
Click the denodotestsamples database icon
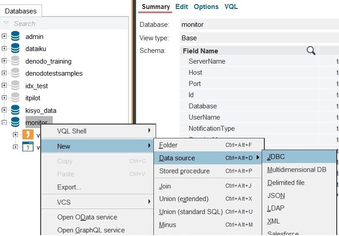click(x=15, y=73)
